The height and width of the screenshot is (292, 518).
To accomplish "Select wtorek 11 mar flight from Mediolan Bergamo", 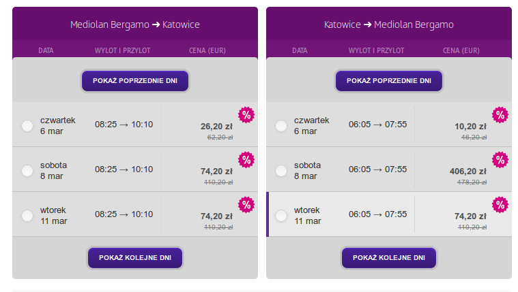I will (x=27, y=216).
